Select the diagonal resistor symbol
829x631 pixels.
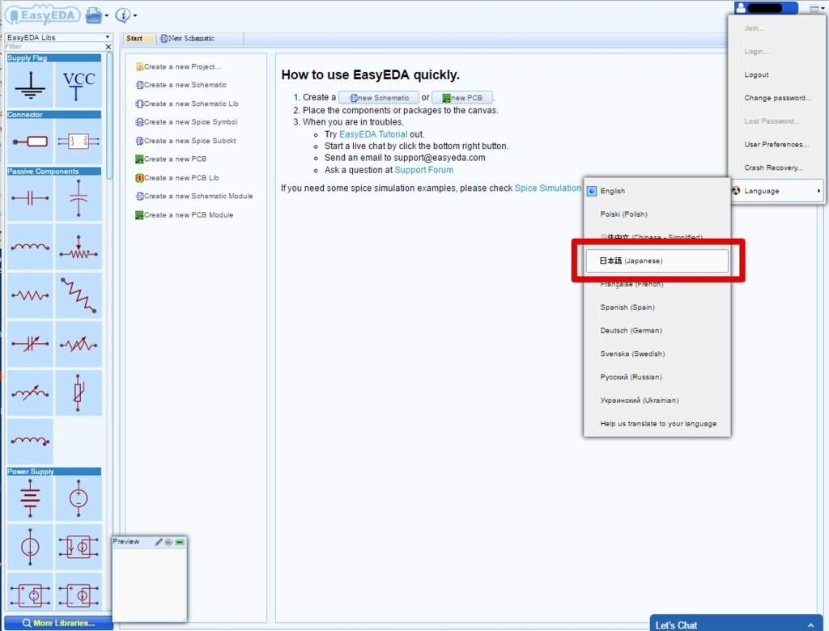79,295
